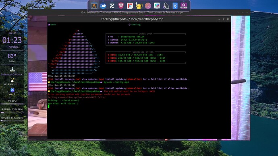Click the 'wid option must be an integer' error
The width and height of the screenshot is (278, 156).
point(129,91)
